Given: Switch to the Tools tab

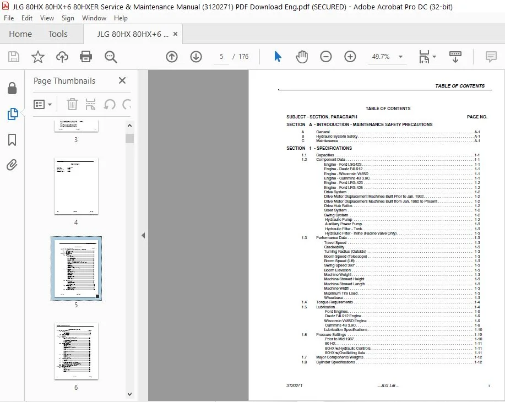Looking at the screenshot, I should click(x=58, y=34).
